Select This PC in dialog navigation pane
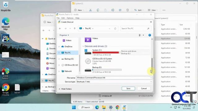This screenshot has width=198, height=111. coord(68,53)
